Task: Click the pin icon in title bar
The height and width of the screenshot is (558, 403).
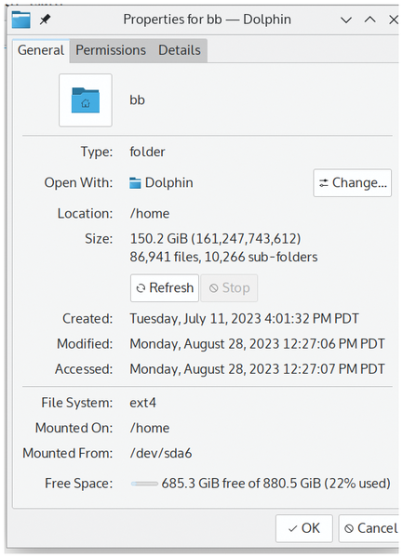Action: click(x=45, y=20)
